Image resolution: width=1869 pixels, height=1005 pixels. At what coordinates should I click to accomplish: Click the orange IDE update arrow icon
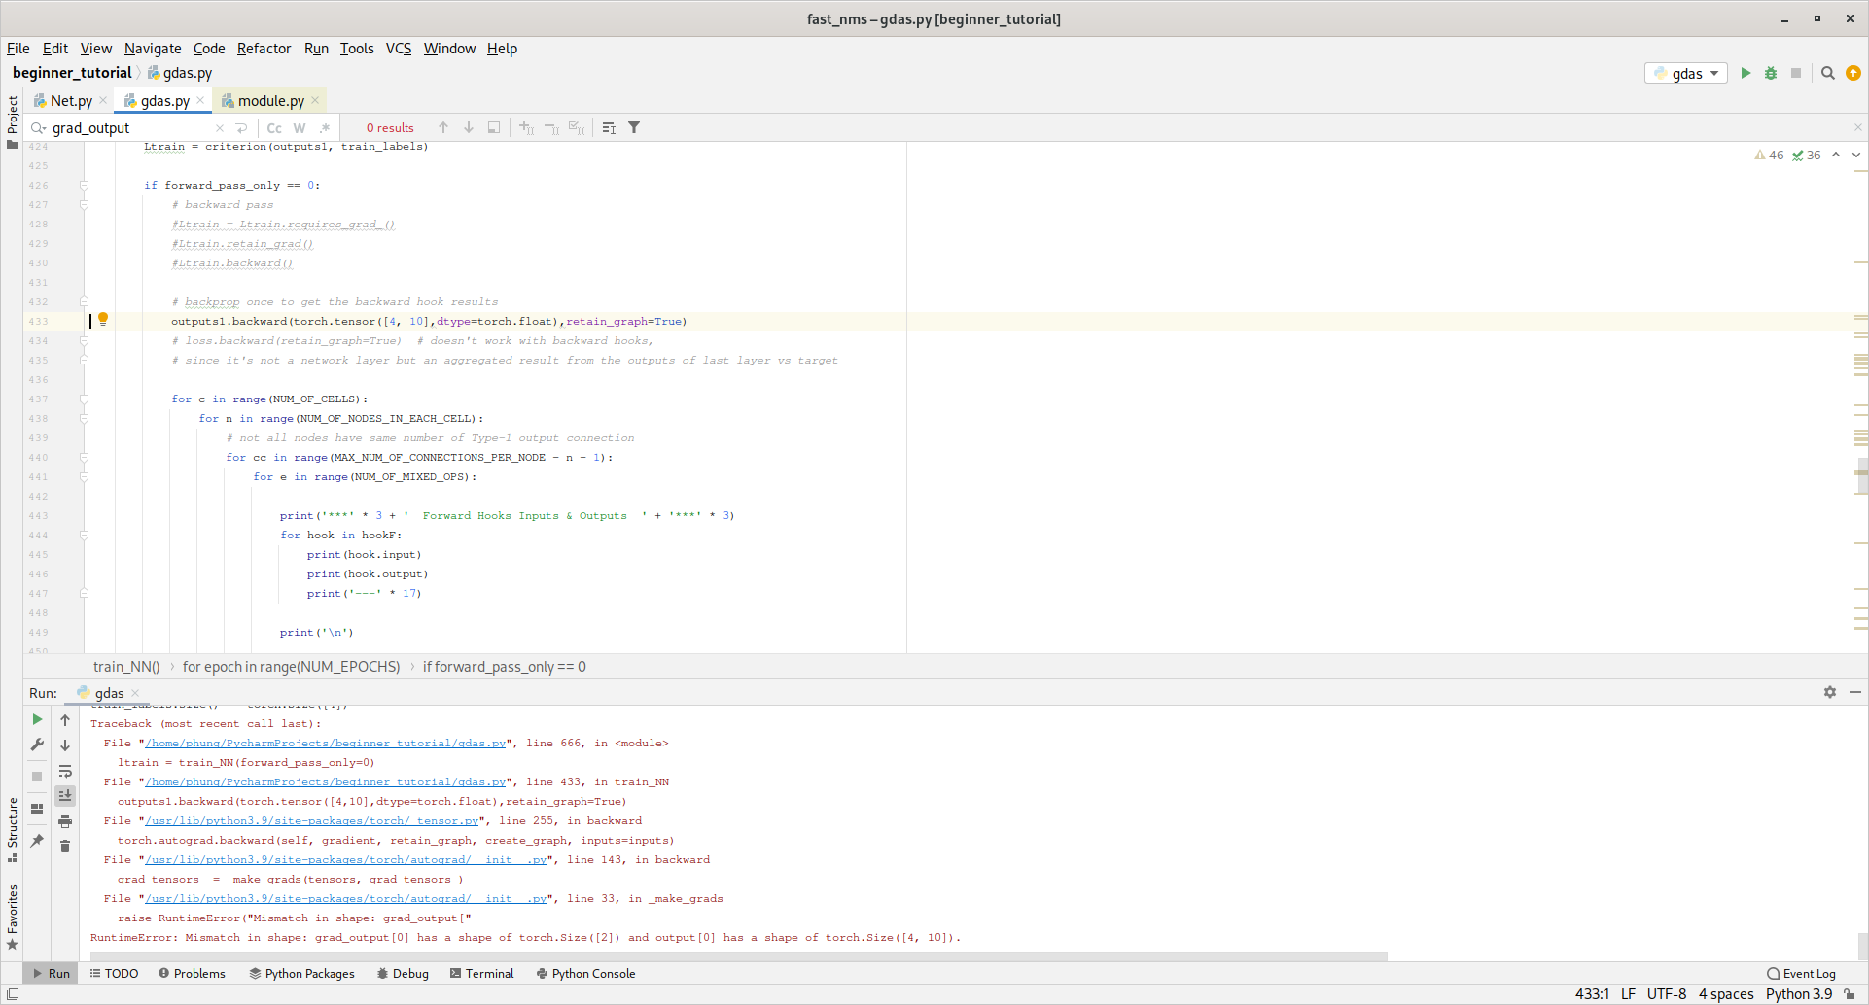pyautogui.click(x=1853, y=73)
